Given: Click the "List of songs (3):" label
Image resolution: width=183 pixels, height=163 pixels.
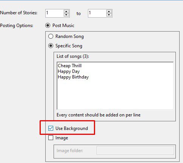Looking at the screenshot, I should [x=73, y=56].
